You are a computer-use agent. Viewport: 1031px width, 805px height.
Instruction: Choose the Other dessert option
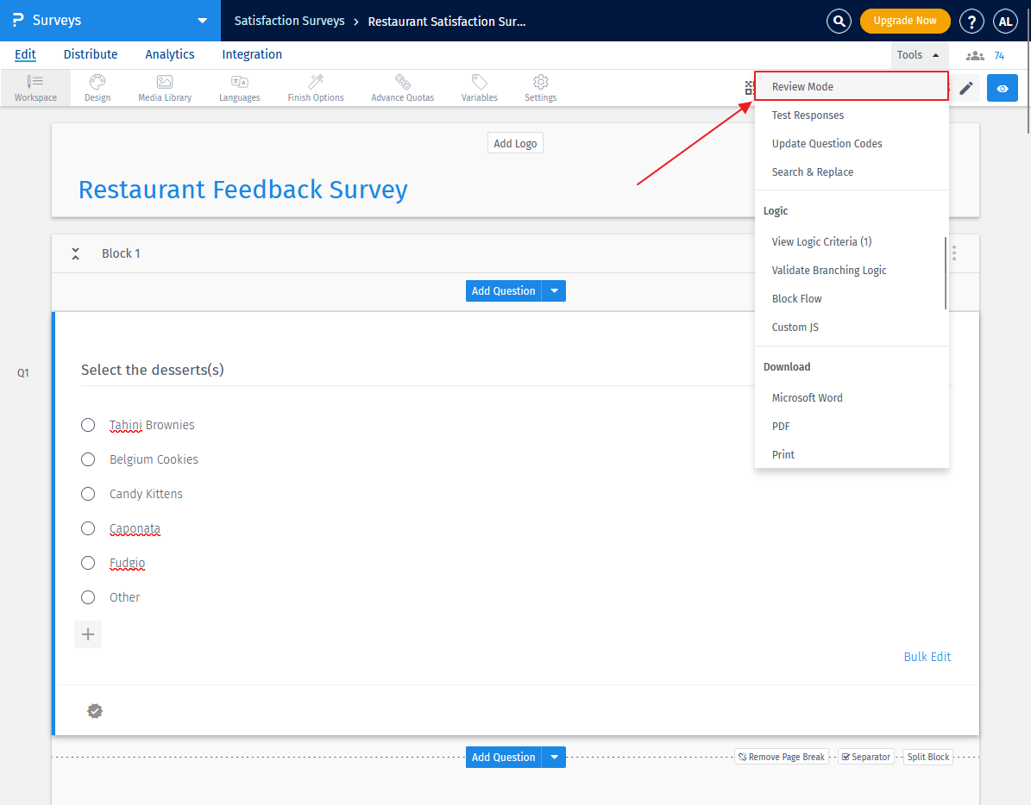pos(87,597)
